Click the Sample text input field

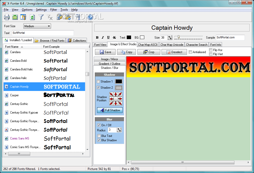click(x=230, y=37)
